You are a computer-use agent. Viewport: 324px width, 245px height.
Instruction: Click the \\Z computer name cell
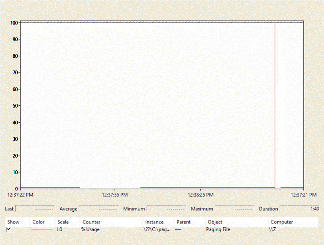tap(273, 229)
